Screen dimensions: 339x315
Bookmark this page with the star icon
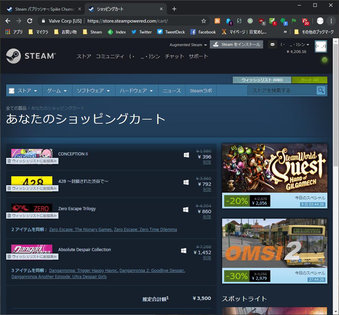tap(203, 21)
